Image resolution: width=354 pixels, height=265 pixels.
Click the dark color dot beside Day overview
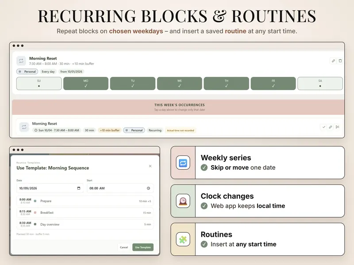[x=35, y=224]
